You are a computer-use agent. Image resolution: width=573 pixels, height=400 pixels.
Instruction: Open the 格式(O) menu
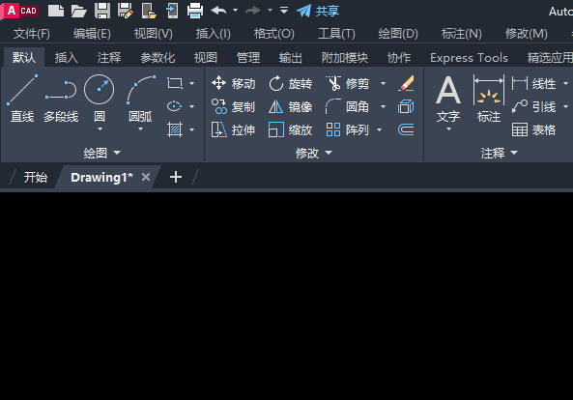(x=274, y=34)
